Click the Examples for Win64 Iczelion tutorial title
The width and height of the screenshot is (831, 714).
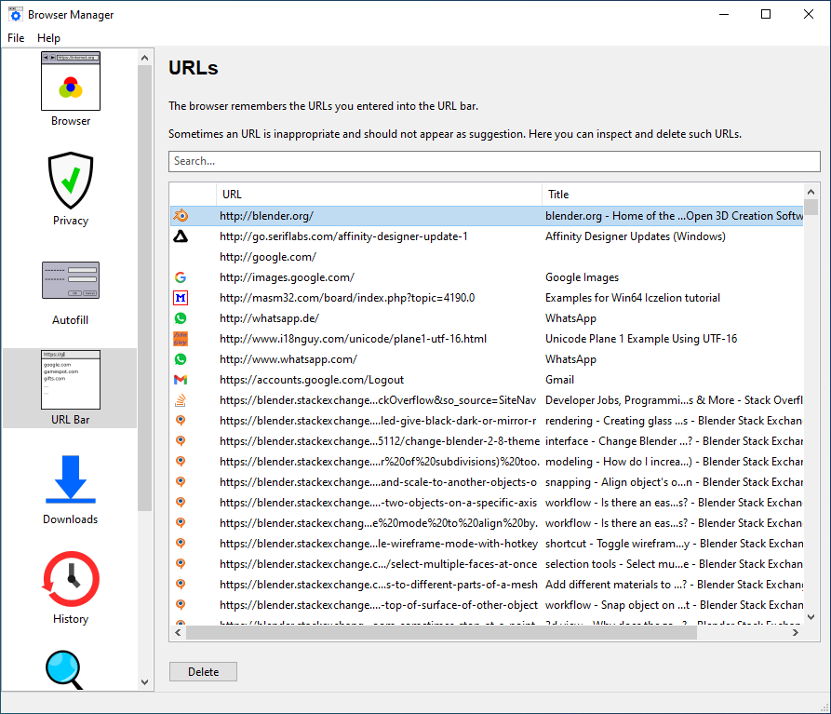point(633,298)
